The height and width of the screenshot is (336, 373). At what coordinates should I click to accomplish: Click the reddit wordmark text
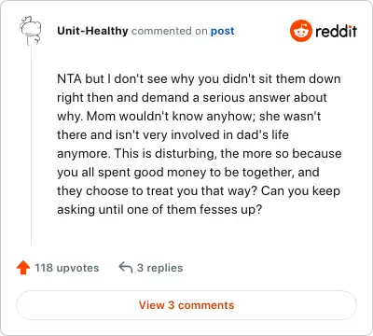(336, 31)
